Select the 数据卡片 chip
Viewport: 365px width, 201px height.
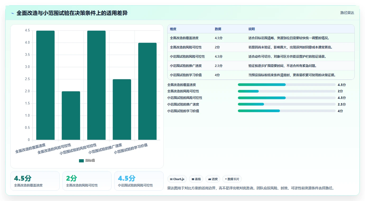tap(232, 179)
